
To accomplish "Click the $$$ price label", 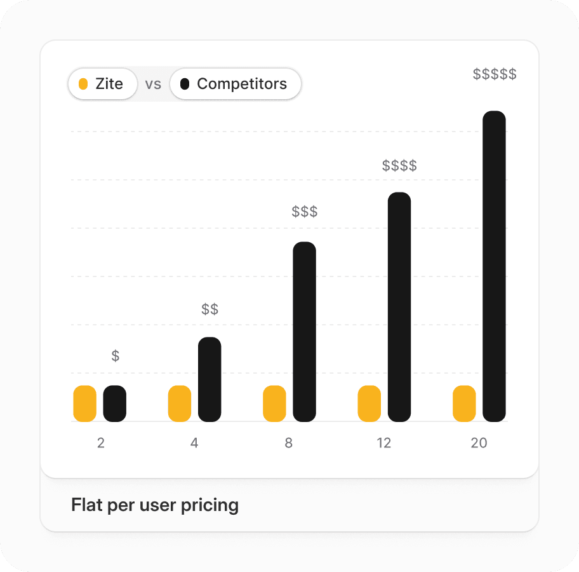I will click(305, 212).
